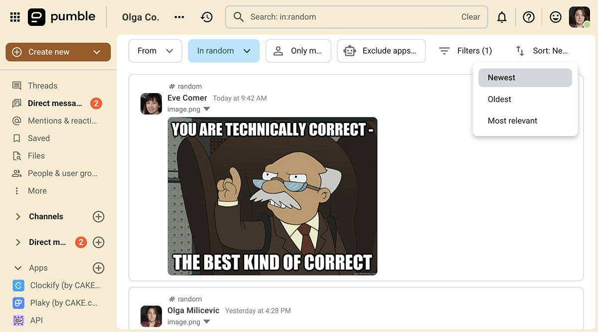Click the Mentions at-sign icon

tap(17, 121)
